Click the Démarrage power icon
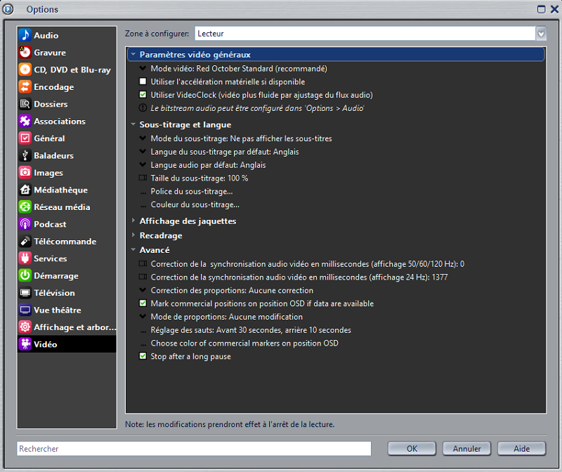 click(x=25, y=275)
